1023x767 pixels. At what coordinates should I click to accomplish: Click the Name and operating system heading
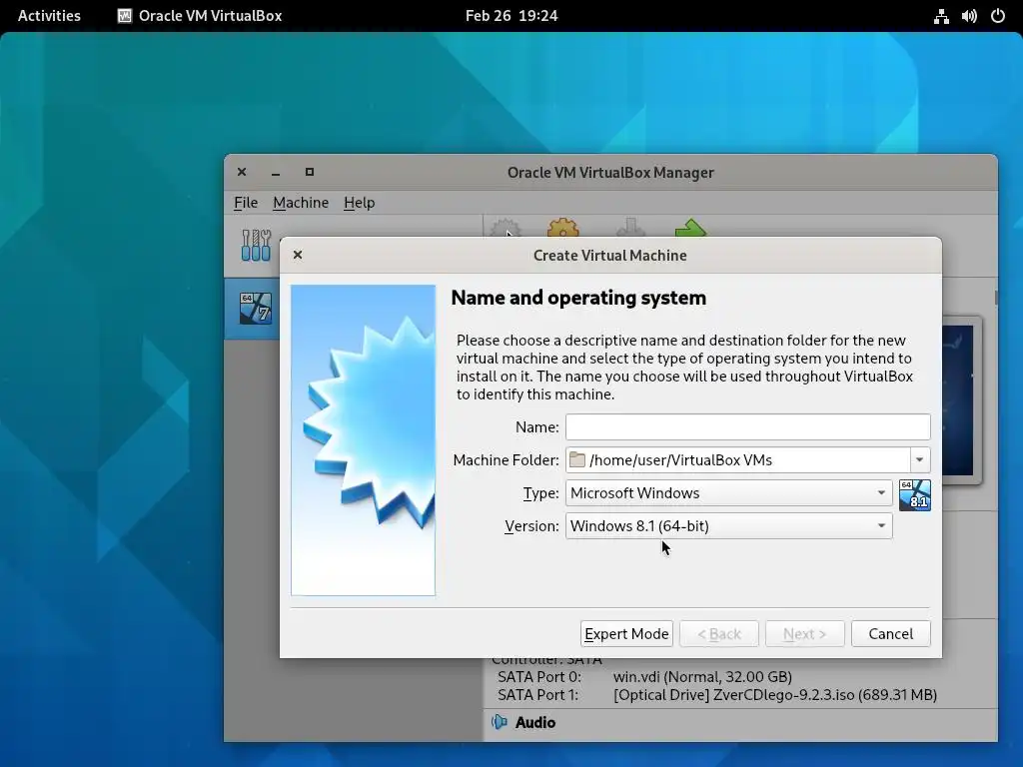pos(578,298)
